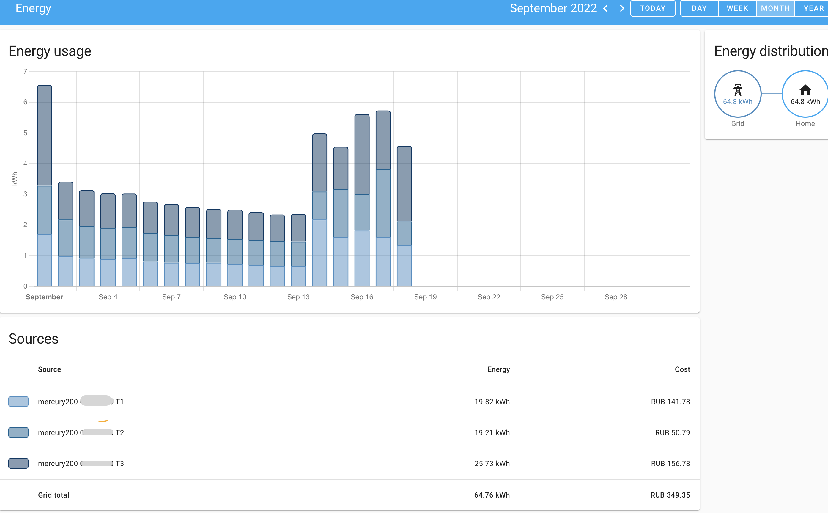
Task: Switch to WEEK view
Action: (x=737, y=9)
